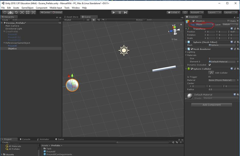Image resolution: width=240 pixels, height=156 pixels.
Task: Switch to the Asset Store tab
Action: coord(71,17)
